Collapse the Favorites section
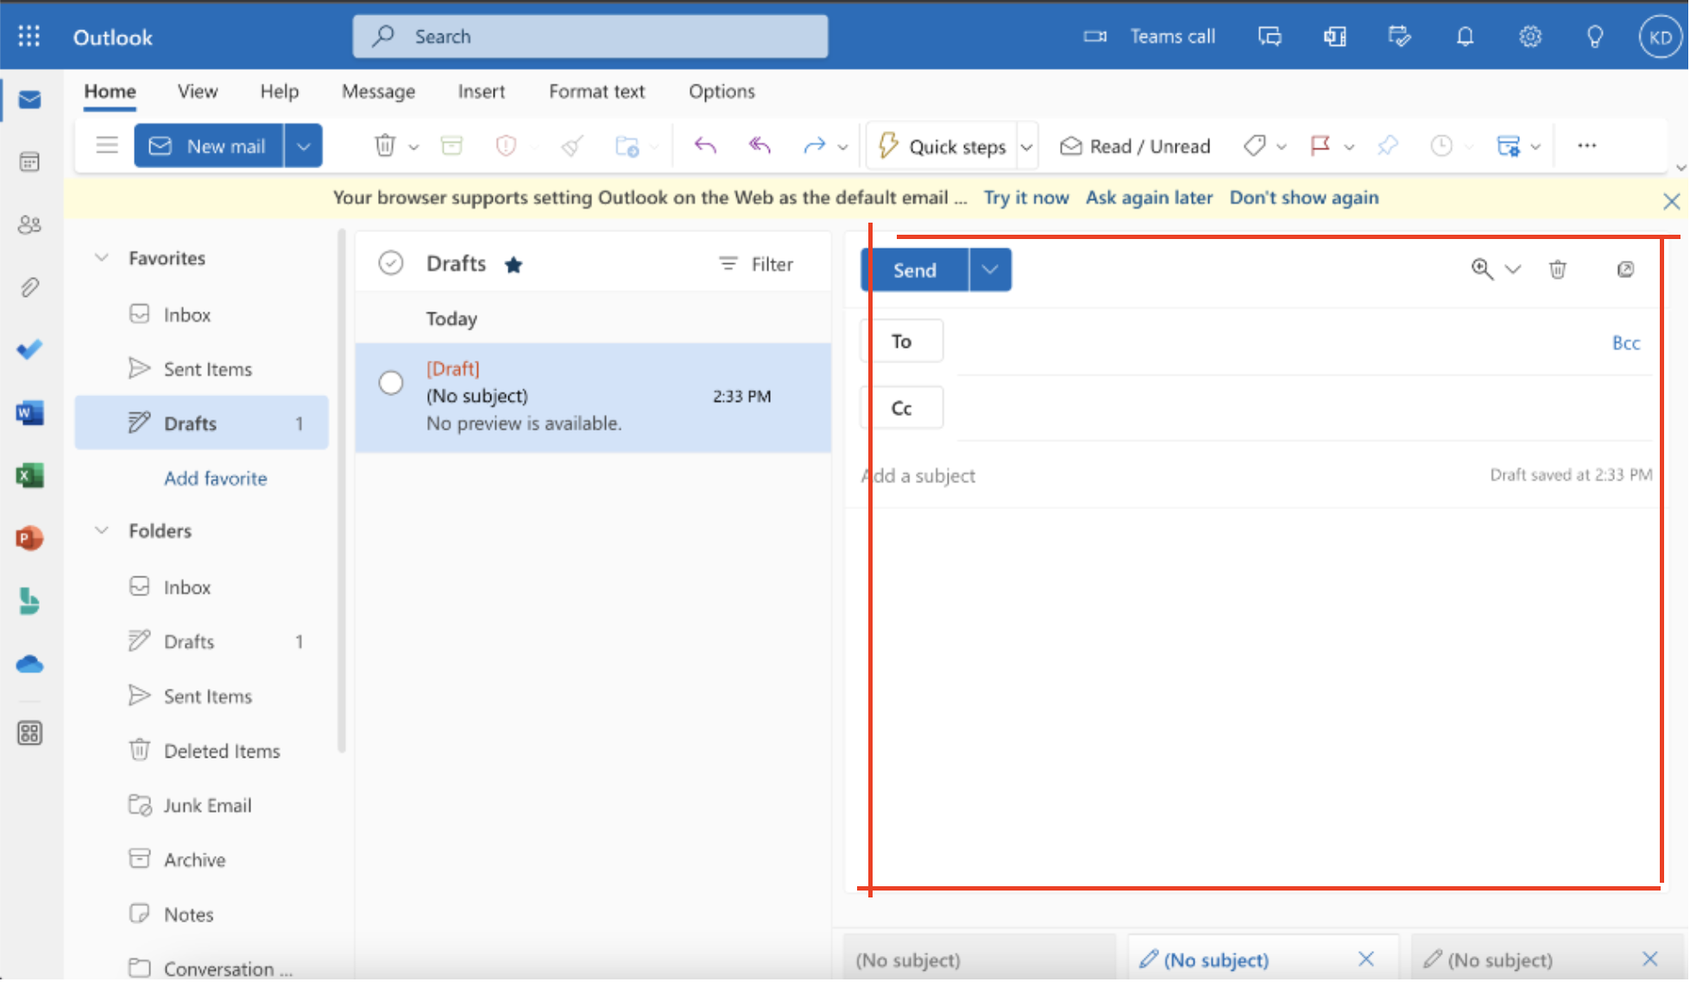The width and height of the screenshot is (1690, 982). coord(102,257)
